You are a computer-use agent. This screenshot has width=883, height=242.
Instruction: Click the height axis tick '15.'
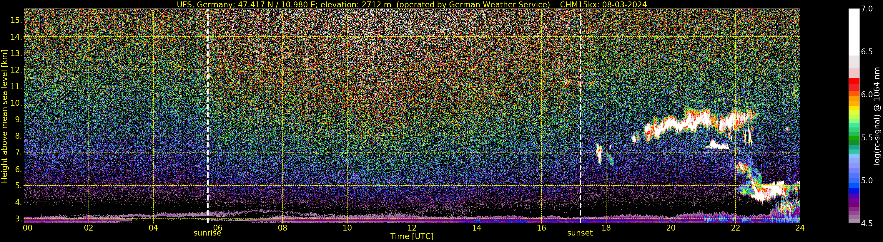click(16, 20)
